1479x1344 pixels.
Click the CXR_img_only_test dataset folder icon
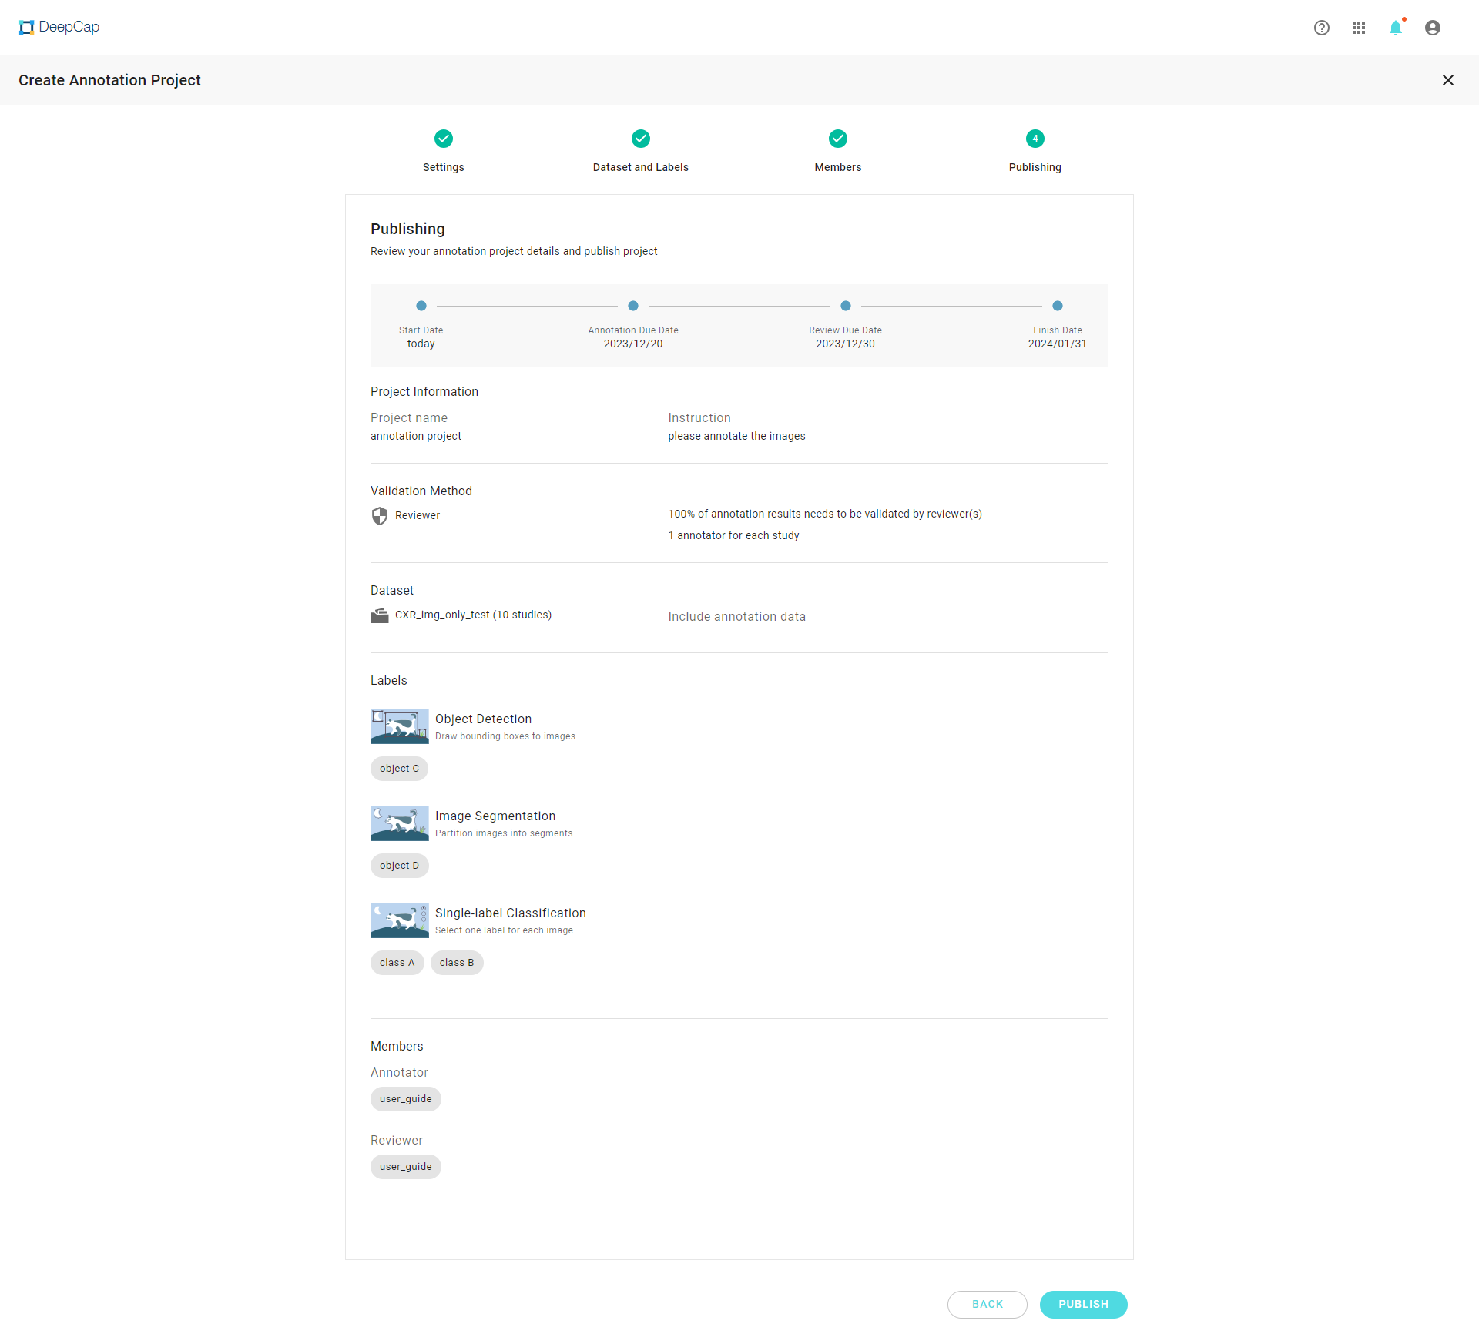click(x=380, y=615)
